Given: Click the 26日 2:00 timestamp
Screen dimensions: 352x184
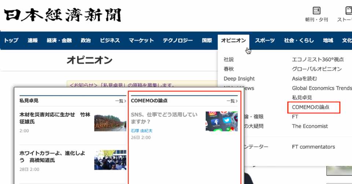Looking at the screenshot, I should [x=141, y=138].
